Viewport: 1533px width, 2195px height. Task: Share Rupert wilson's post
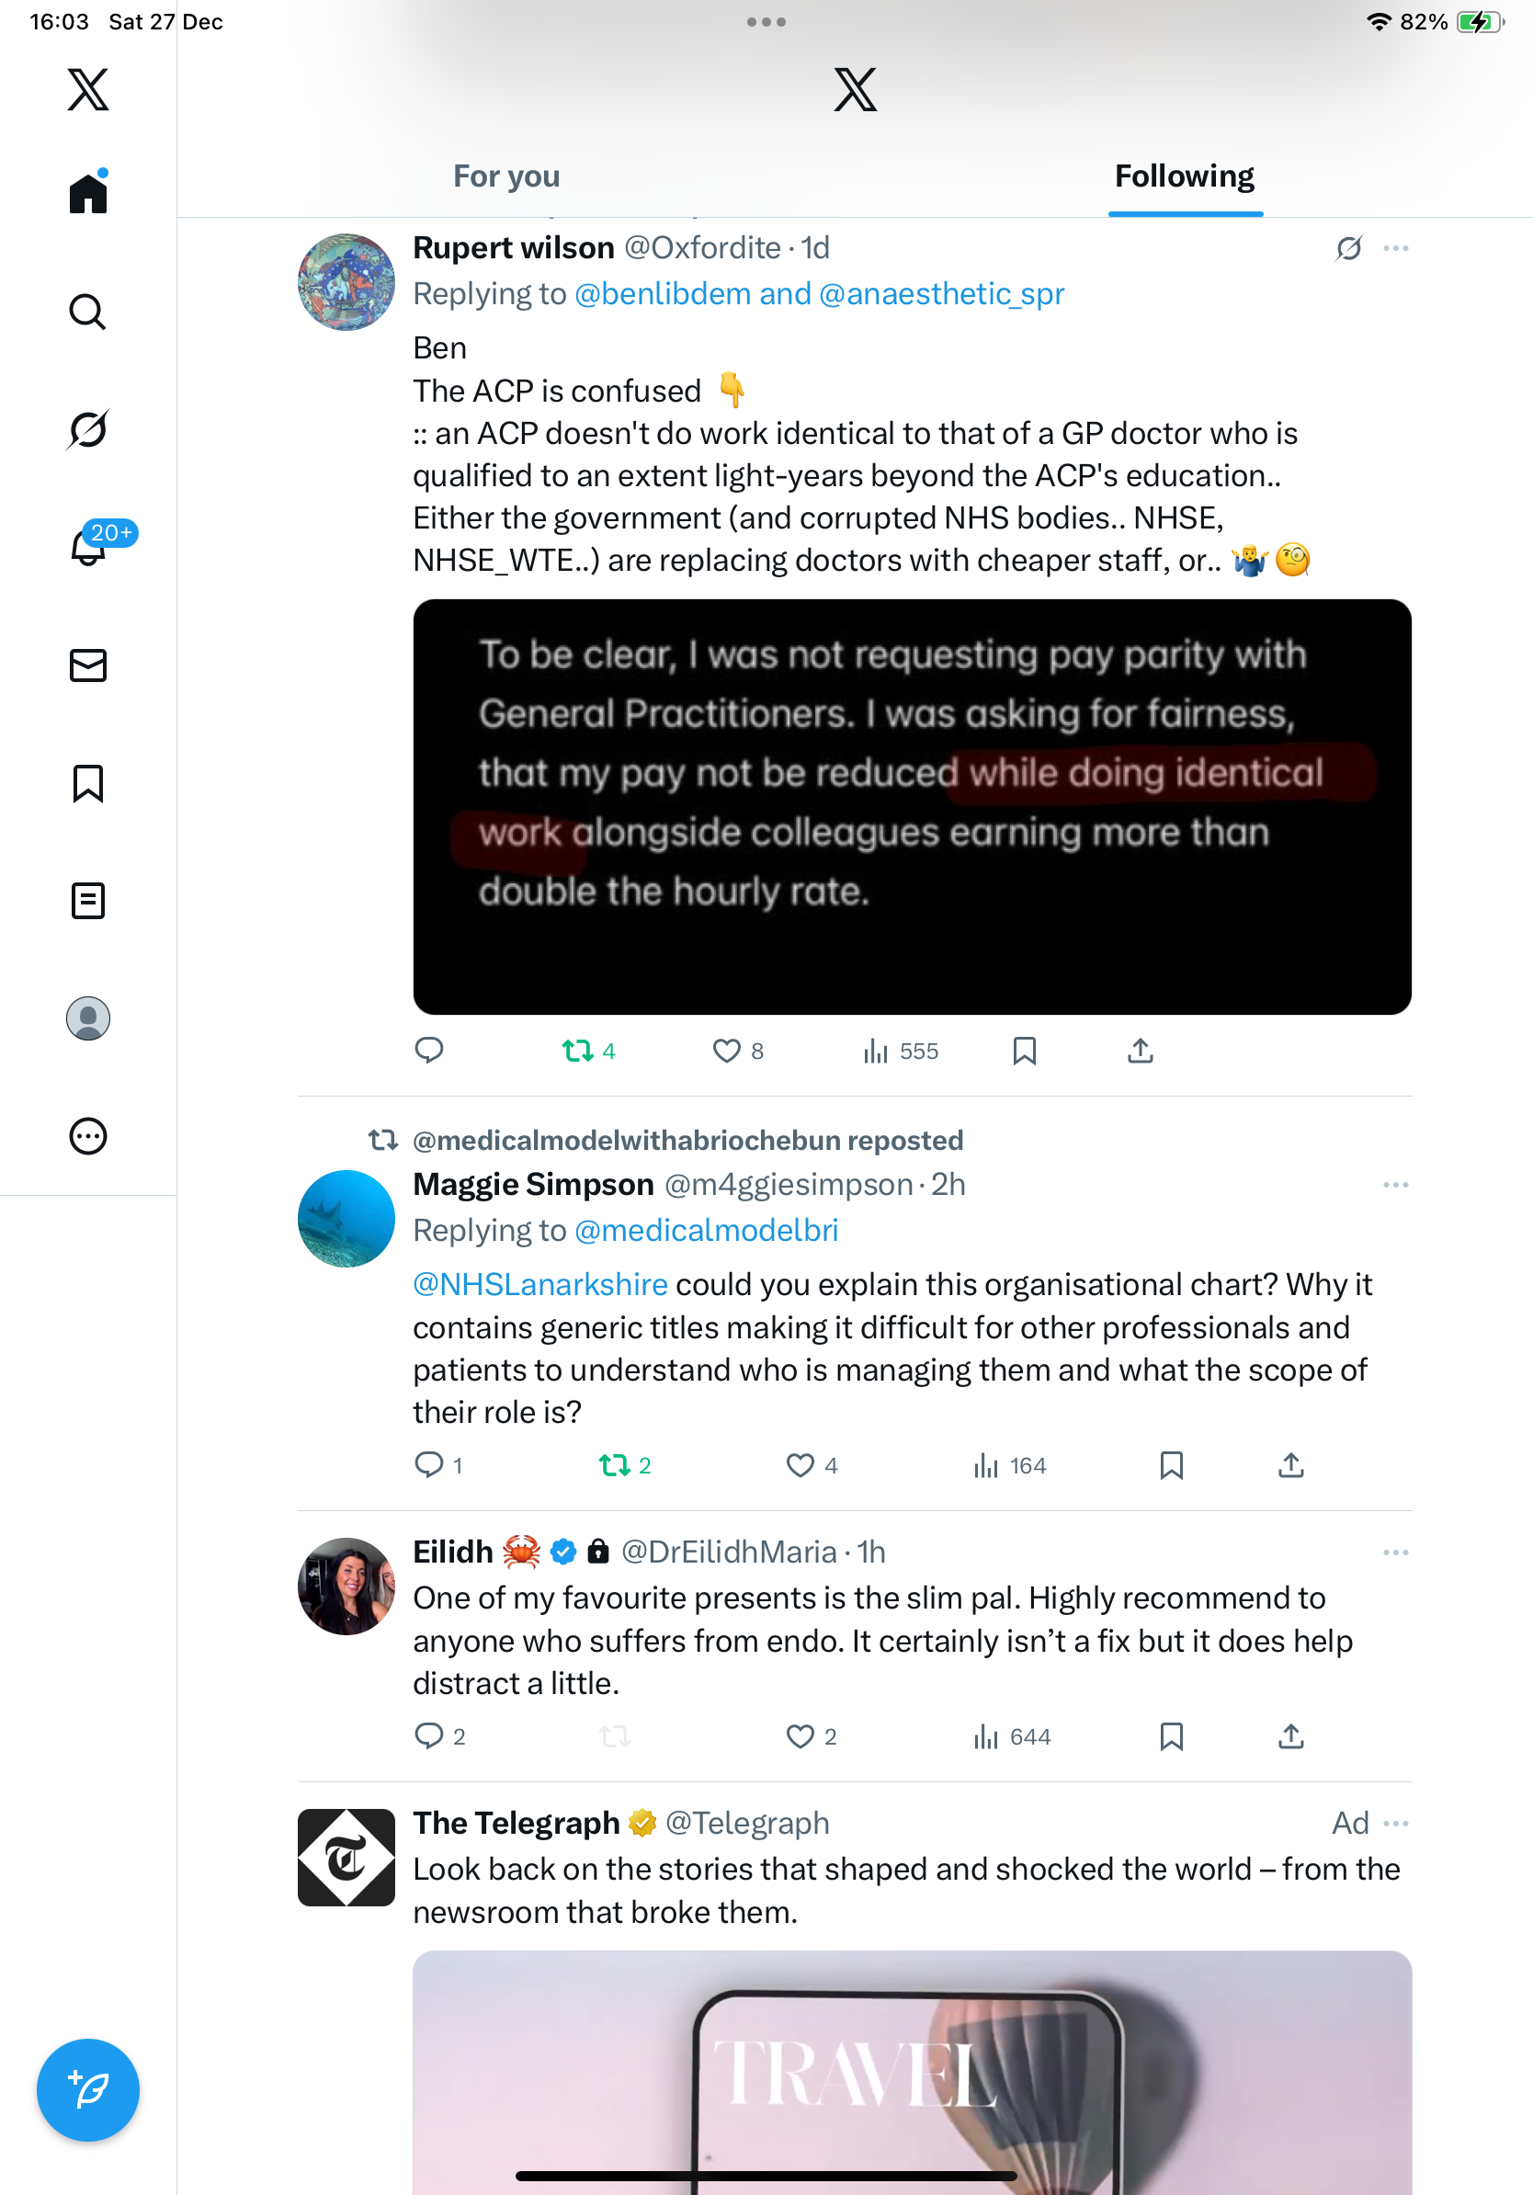tap(1141, 1051)
